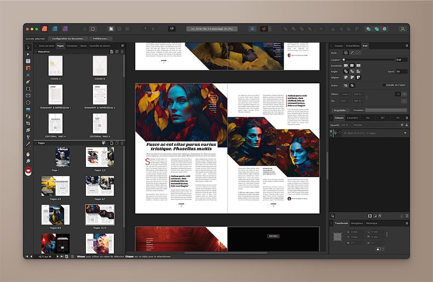This screenshot has width=433, height=282.
Task: Click the Propriétés button in Trait panel
Action: (340, 110)
